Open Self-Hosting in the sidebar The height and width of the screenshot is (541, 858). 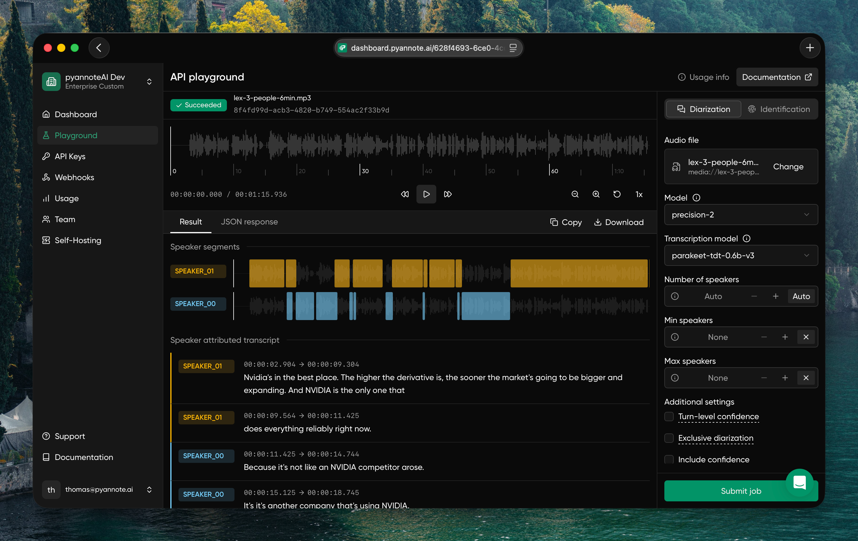tap(78, 240)
